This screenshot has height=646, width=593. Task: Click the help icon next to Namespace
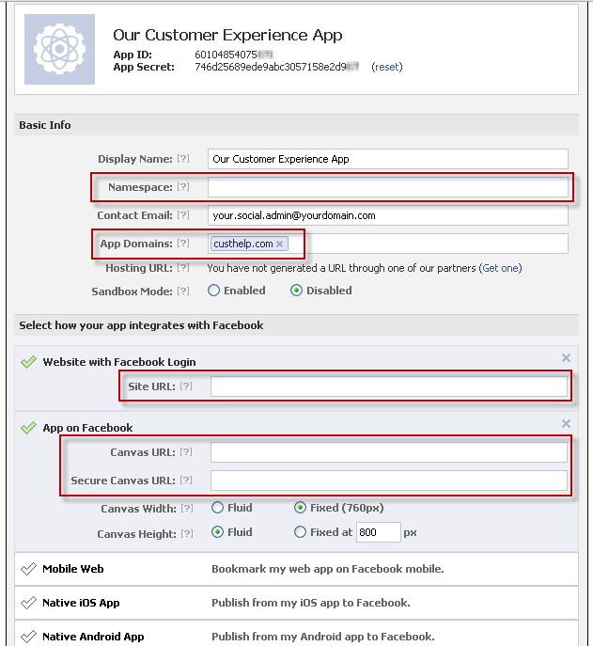coord(183,187)
